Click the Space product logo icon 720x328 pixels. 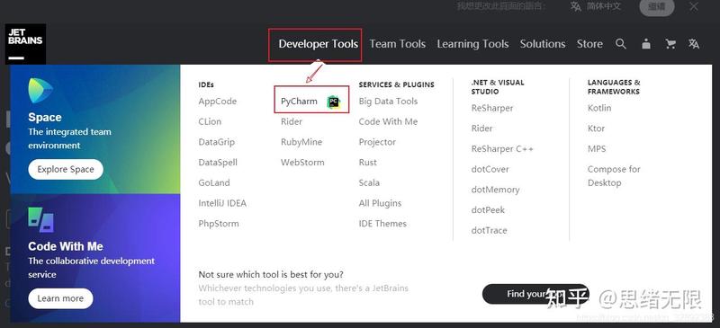[40, 91]
